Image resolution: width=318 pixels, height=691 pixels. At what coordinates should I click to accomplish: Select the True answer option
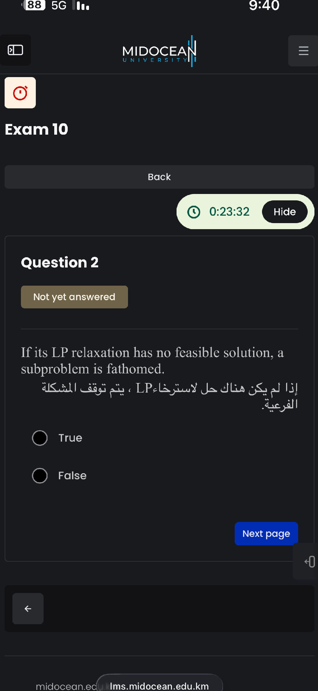pyautogui.click(x=40, y=438)
